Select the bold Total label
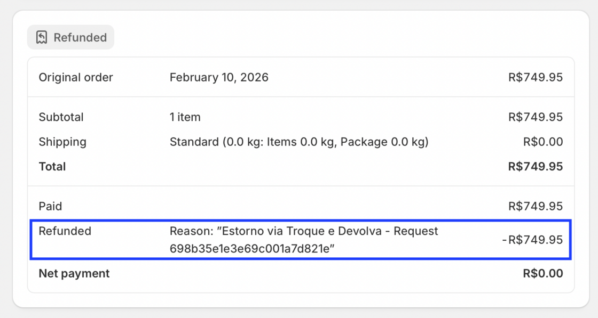Viewport: 598px width, 318px height. coord(52,166)
